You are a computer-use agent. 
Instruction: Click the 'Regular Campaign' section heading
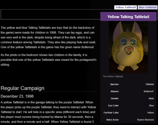tap(22, 88)
